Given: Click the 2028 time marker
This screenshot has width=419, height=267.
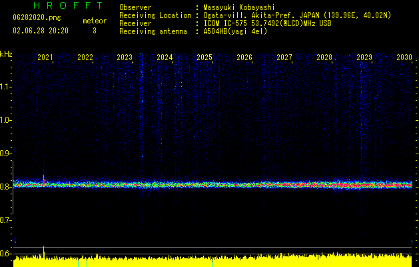Looking at the screenshot, I should pyautogui.click(x=324, y=57).
